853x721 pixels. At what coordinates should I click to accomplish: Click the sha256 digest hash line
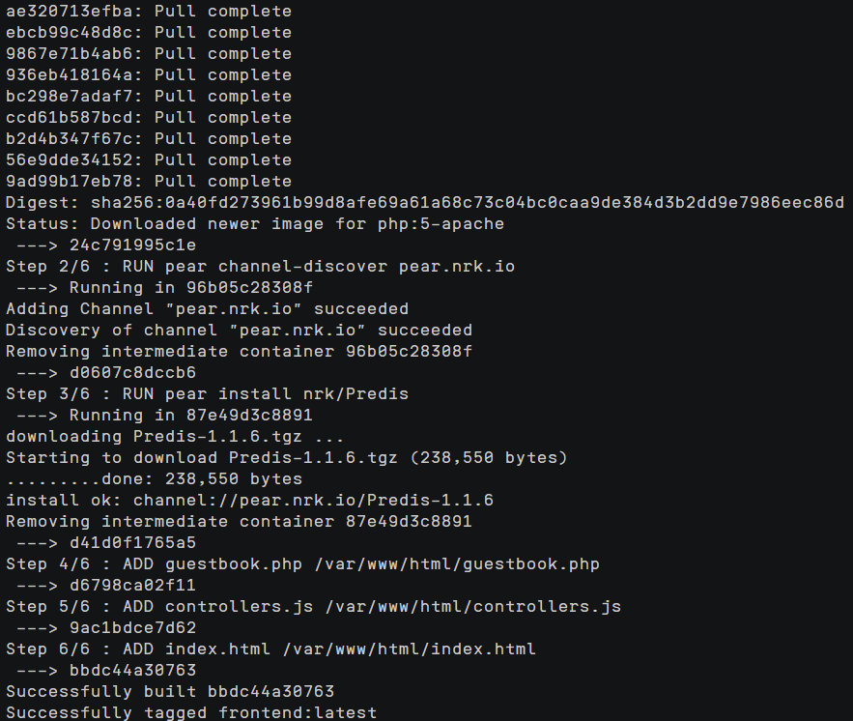(425, 202)
